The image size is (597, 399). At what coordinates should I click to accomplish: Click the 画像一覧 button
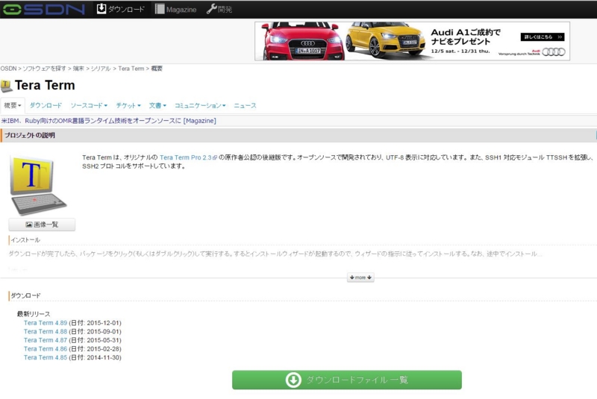click(42, 224)
